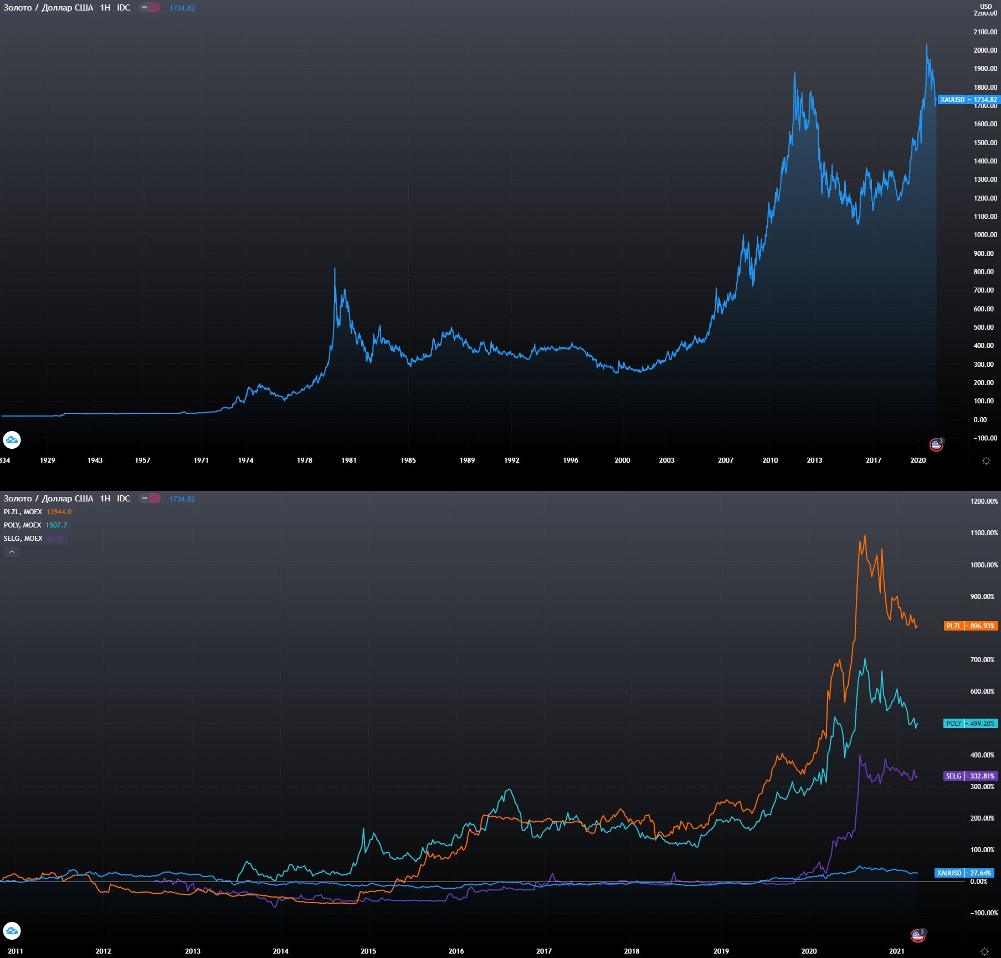This screenshot has height=958, width=1001.
Task: Click the blue 1734.82 value in lower chart header
Action: click(182, 499)
